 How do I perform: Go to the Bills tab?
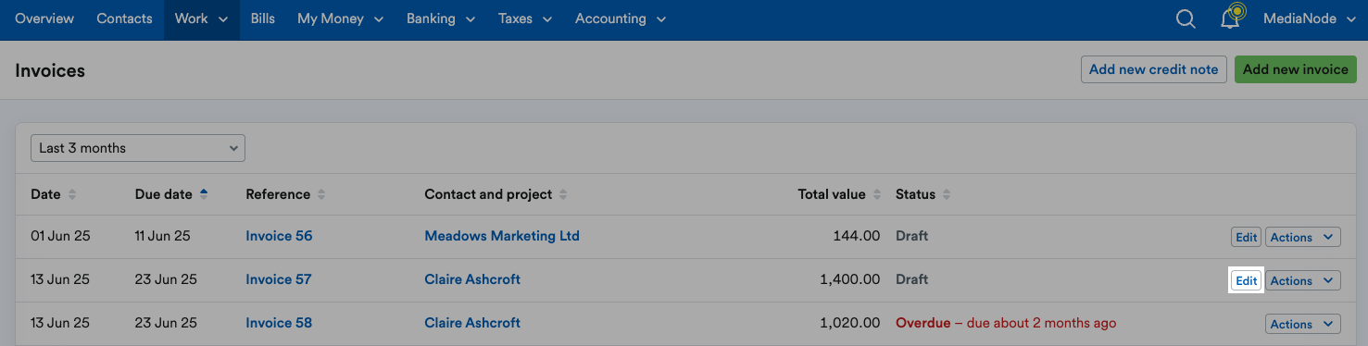(263, 19)
